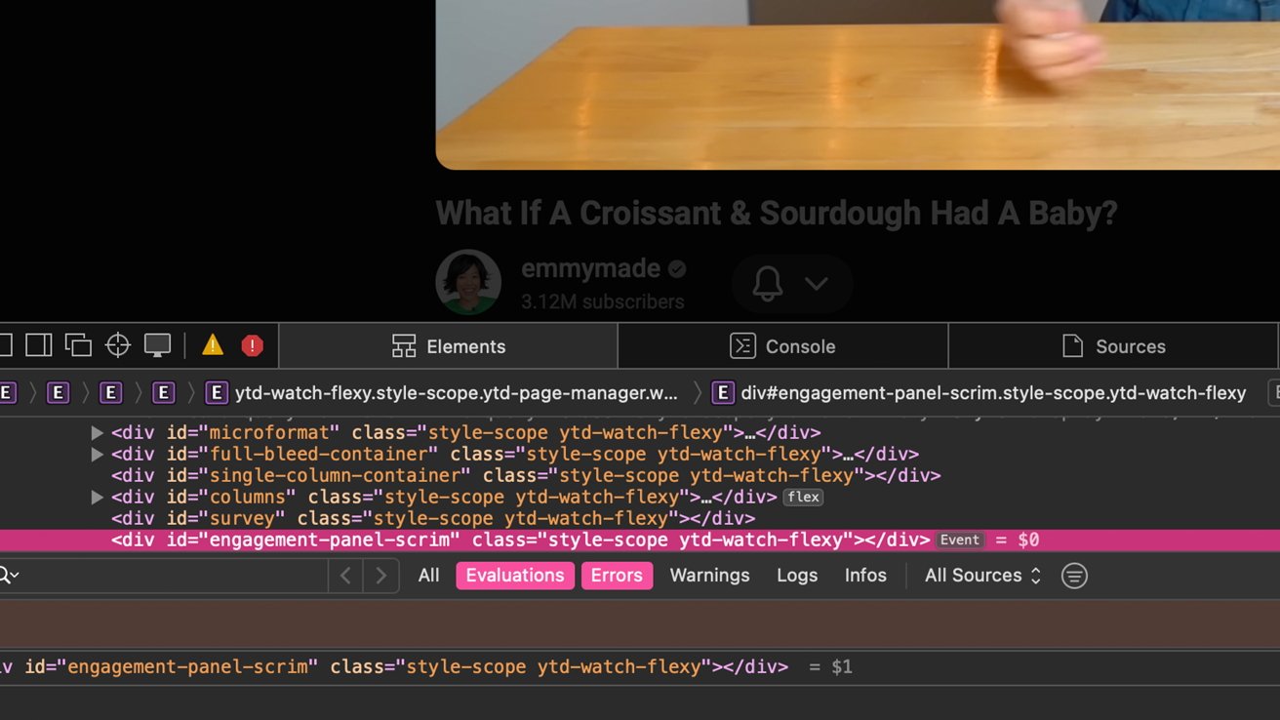The height and width of the screenshot is (720, 1280).
Task: Activate the element selection crosshair tool
Action: click(x=118, y=345)
